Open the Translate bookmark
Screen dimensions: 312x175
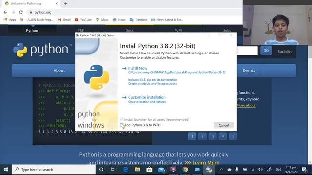coord(138,20)
